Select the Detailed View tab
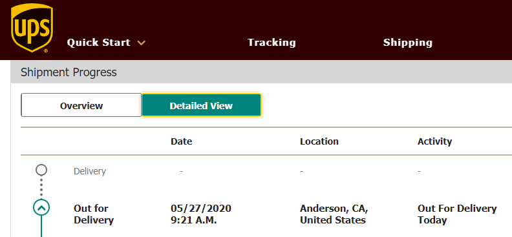 click(202, 105)
